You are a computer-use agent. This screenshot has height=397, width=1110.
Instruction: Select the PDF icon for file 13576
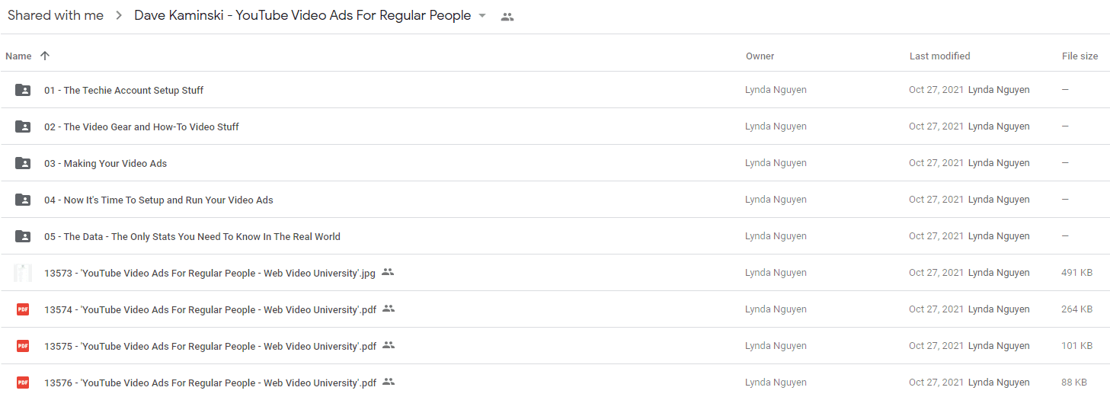23,383
